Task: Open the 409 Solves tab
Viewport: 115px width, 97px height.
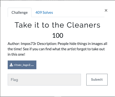Action: click(x=44, y=13)
